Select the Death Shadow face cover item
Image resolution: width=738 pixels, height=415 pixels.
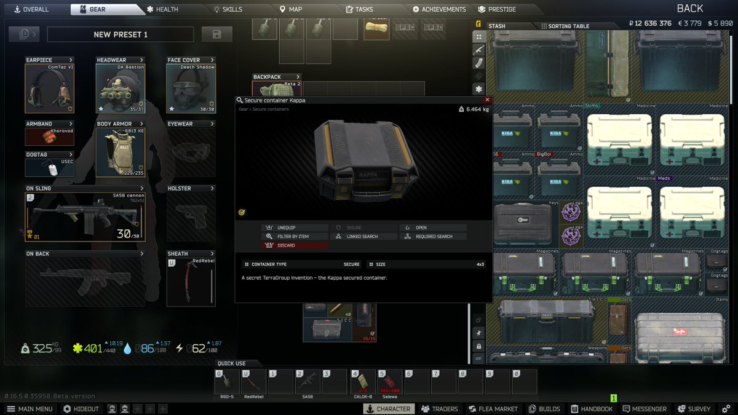click(191, 88)
